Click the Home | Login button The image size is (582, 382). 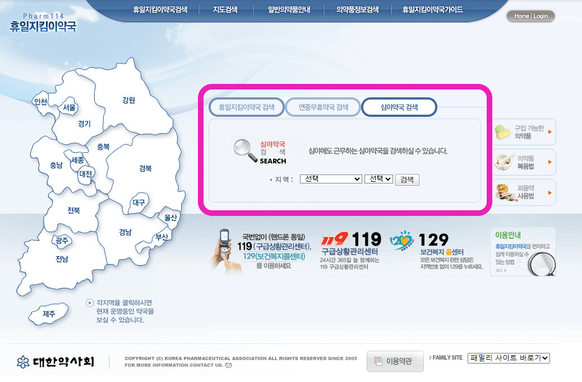coord(530,16)
